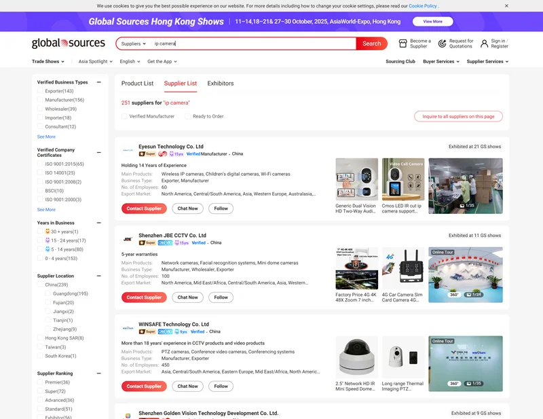
Task: Collapse the Supplier Location section
Action: click(x=99, y=276)
